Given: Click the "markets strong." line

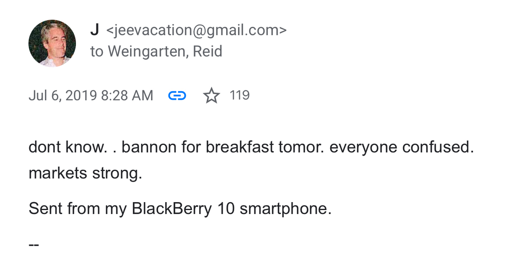Looking at the screenshot, I should (85, 173).
